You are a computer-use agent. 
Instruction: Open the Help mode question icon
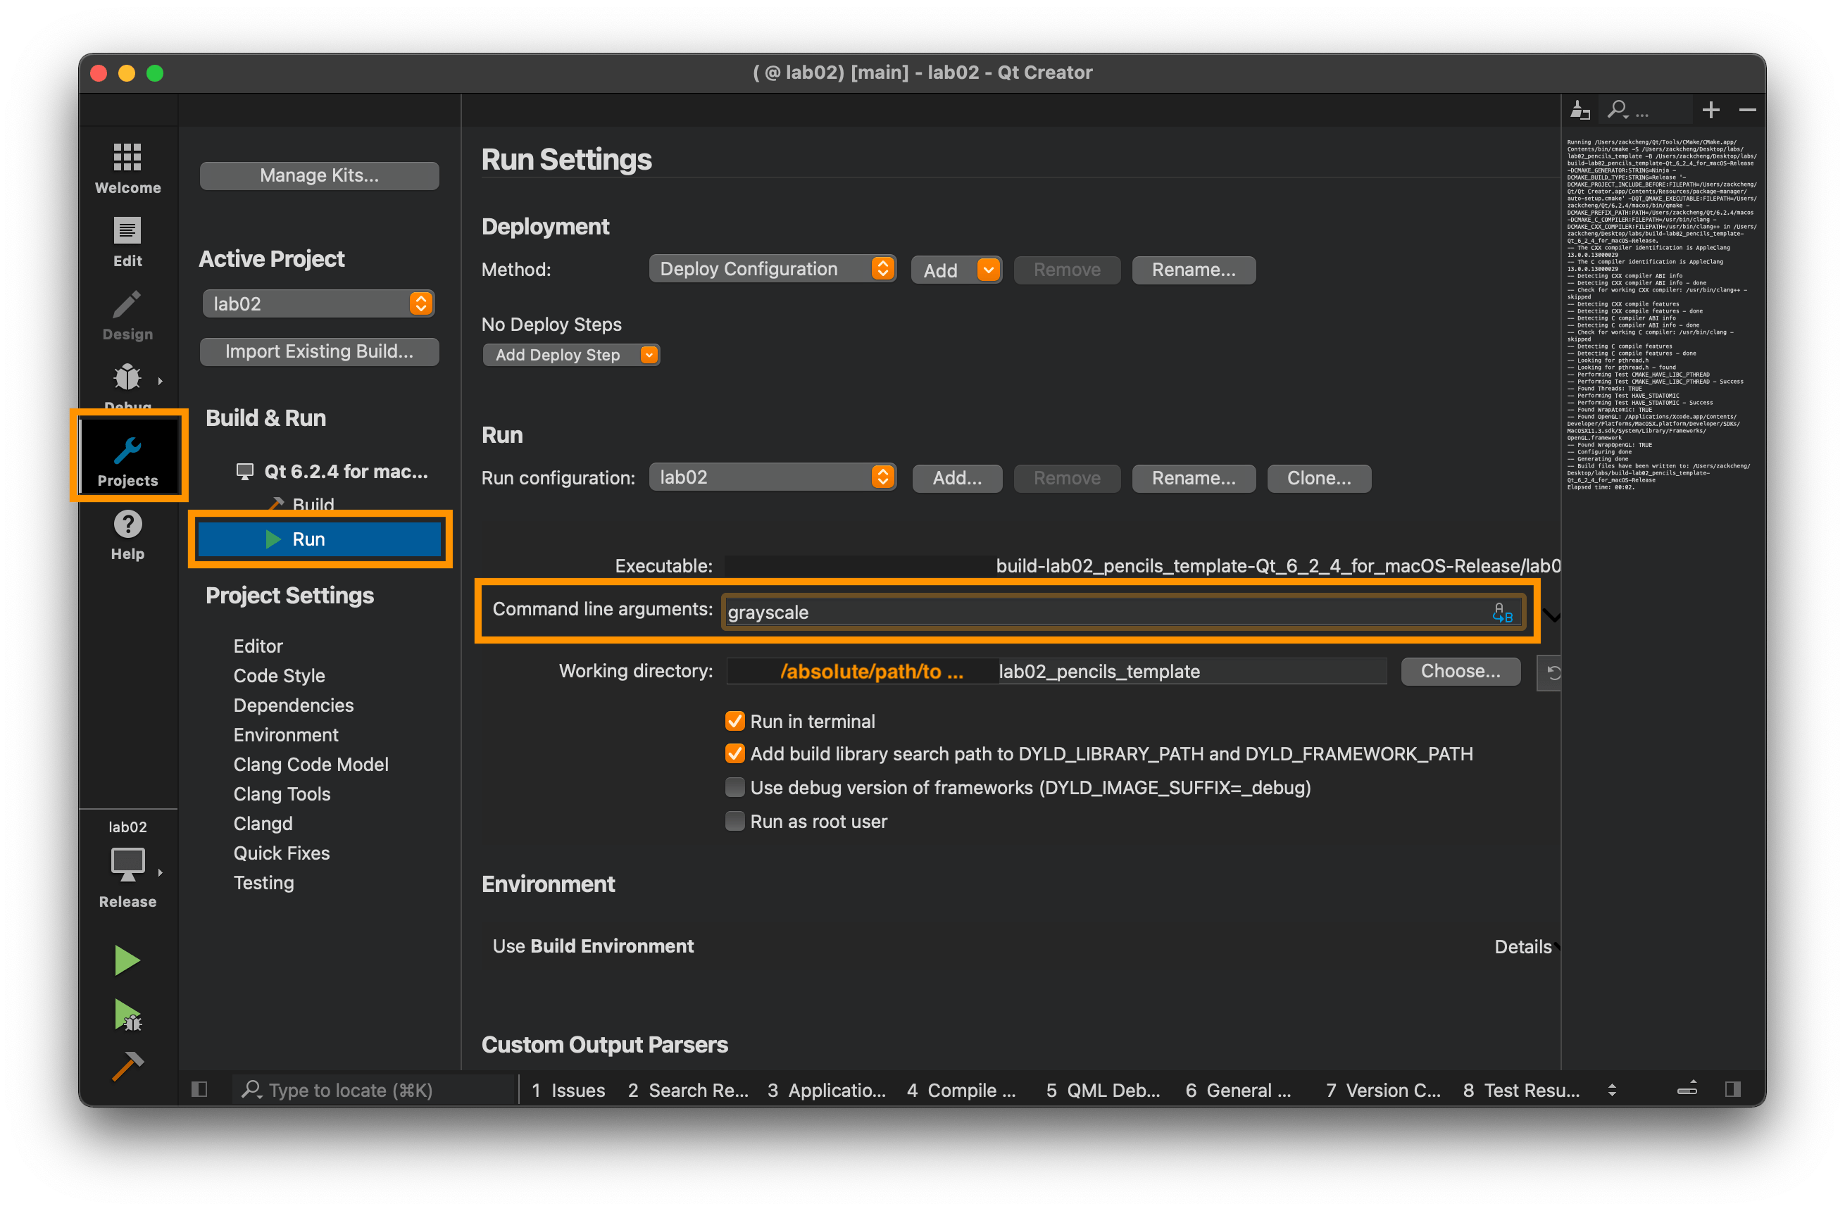tap(127, 525)
